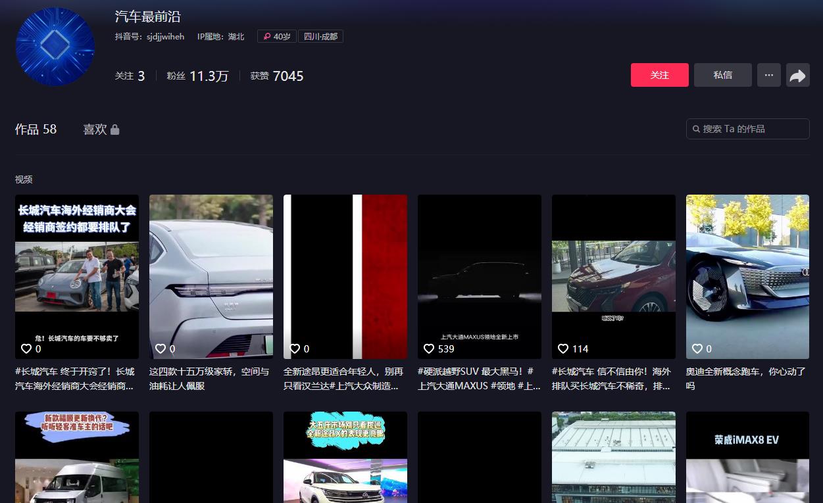823x503 pixels.
Task: Open caption 这四款十五万级家轿
Action: [x=209, y=379]
